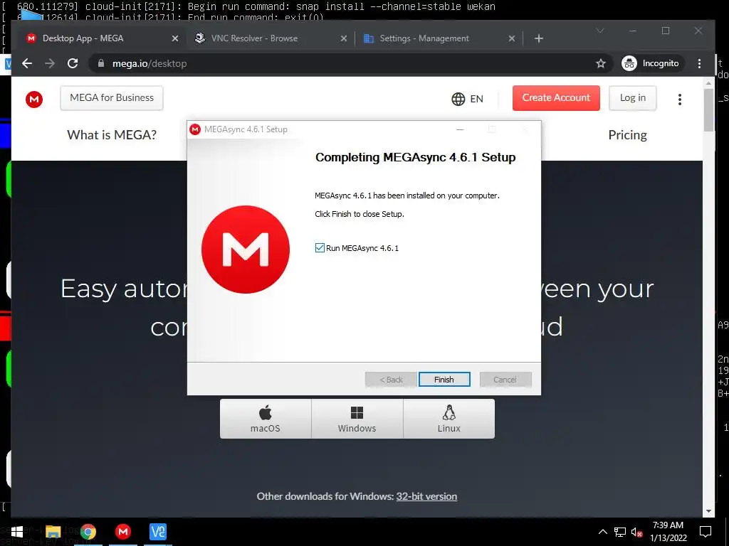The image size is (729, 546).
Task: Bookmark this page with the star
Action: coord(601,63)
